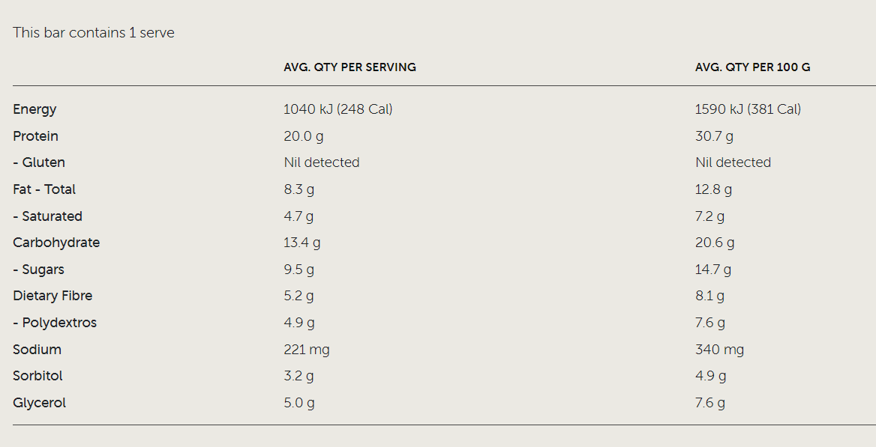Viewport: 876px width, 447px height.
Task: Click Nil detected in the per serving column
Action: point(321,162)
